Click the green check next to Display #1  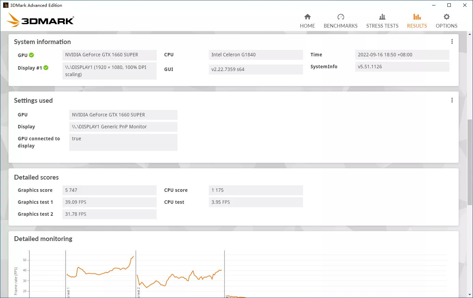46,68
